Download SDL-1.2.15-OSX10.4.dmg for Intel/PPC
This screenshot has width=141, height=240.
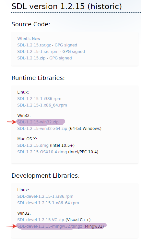(42, 152)
